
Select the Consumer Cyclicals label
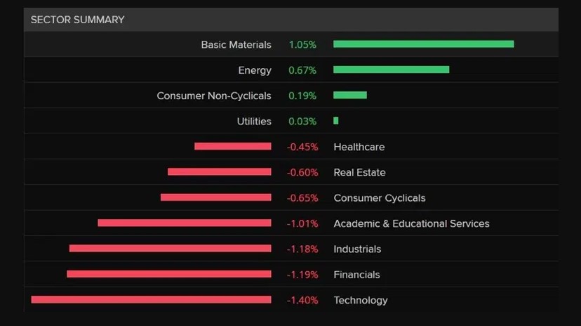pyautogui.click(x=379, y=198)
